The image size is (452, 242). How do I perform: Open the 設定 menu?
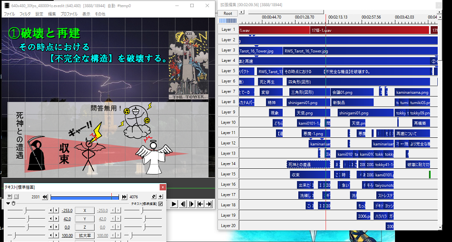point(39,14)
